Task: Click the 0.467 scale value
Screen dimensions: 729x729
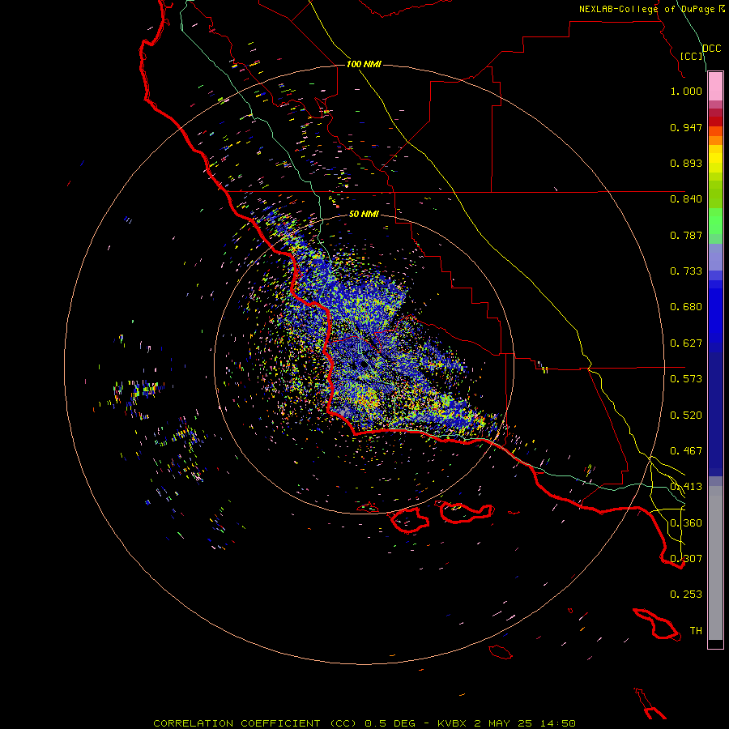Action: (x=686, y=451)
